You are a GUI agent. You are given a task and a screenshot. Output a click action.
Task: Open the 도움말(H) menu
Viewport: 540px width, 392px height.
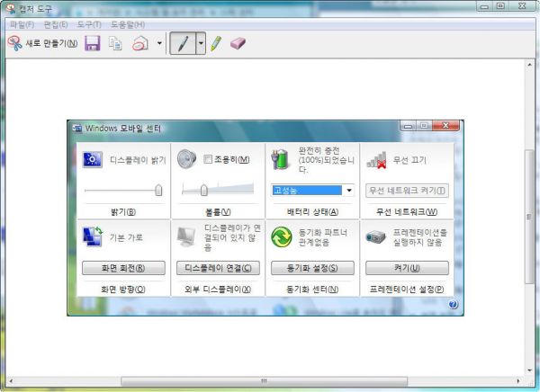128,24
